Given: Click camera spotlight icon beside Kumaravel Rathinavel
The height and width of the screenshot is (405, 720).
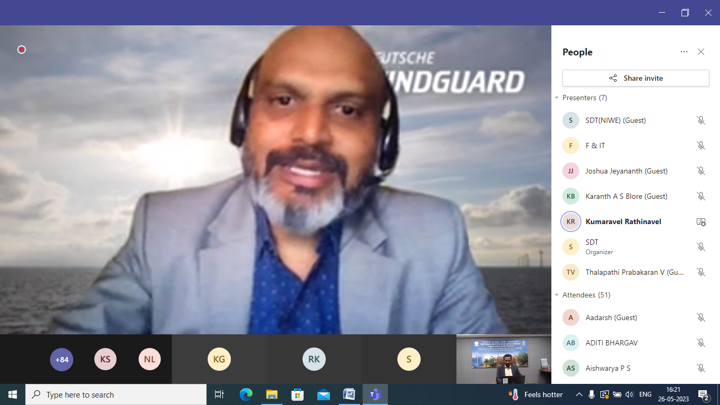Looking at the screenshot, I should click(700, 222).
